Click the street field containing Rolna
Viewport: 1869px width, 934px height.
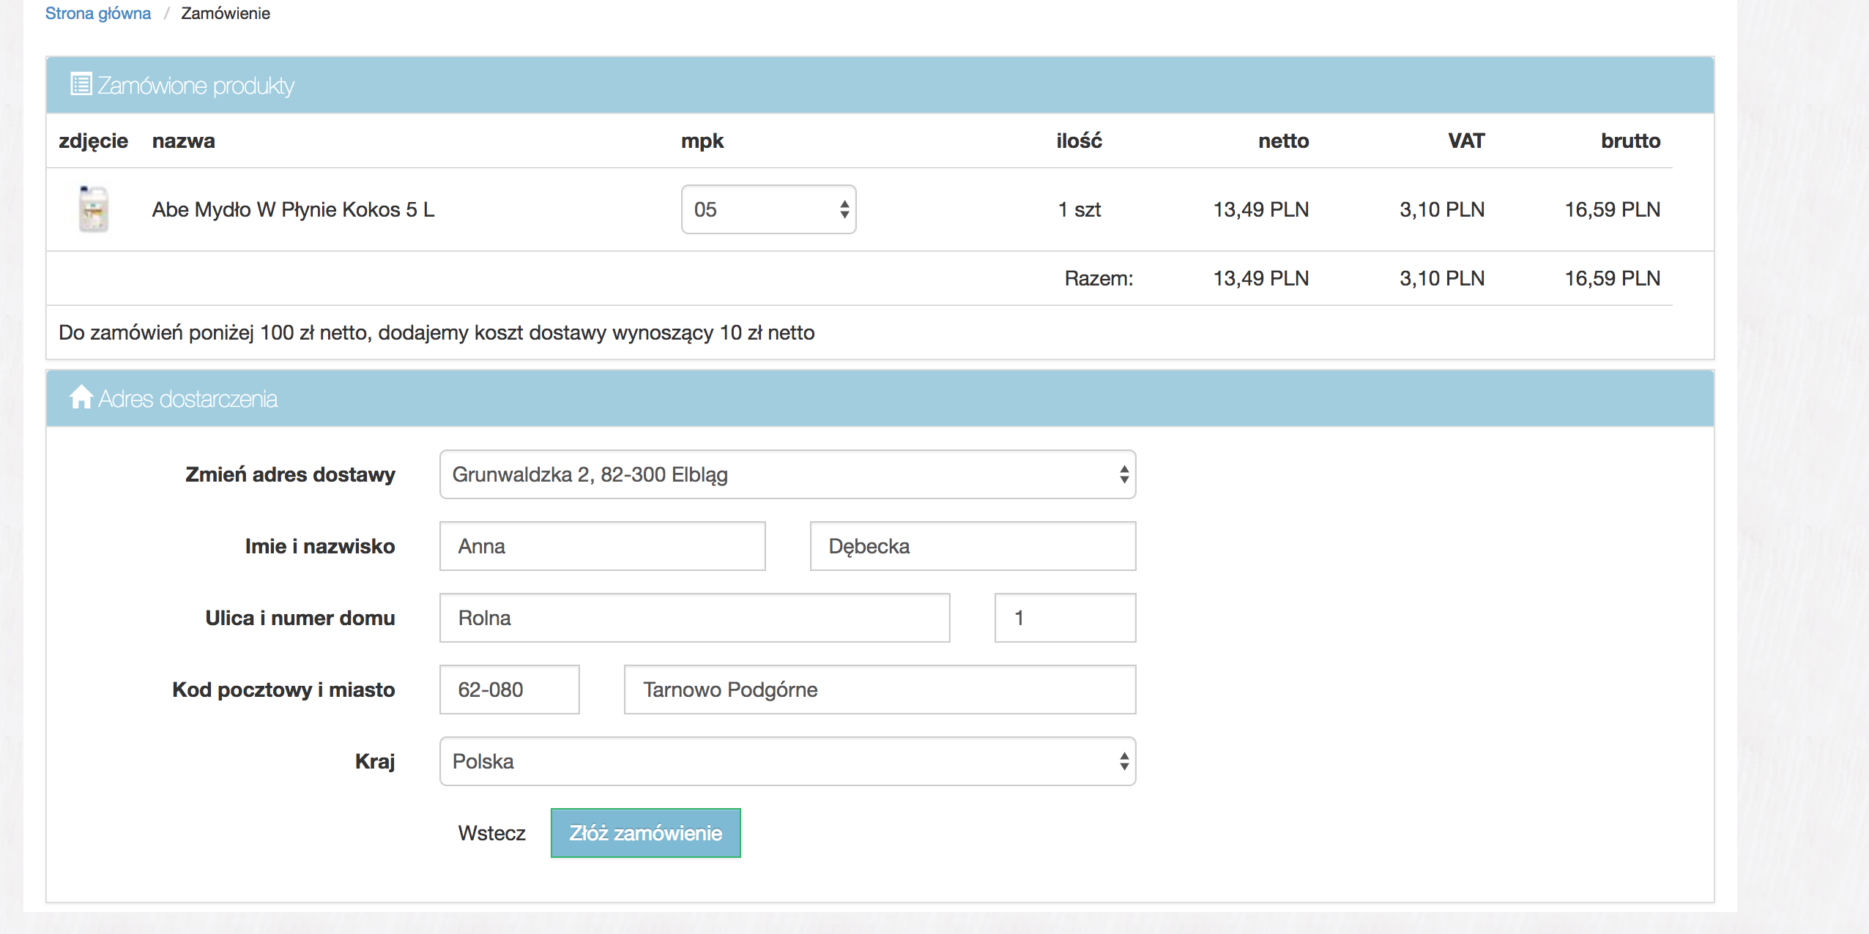tap(694, 618)
